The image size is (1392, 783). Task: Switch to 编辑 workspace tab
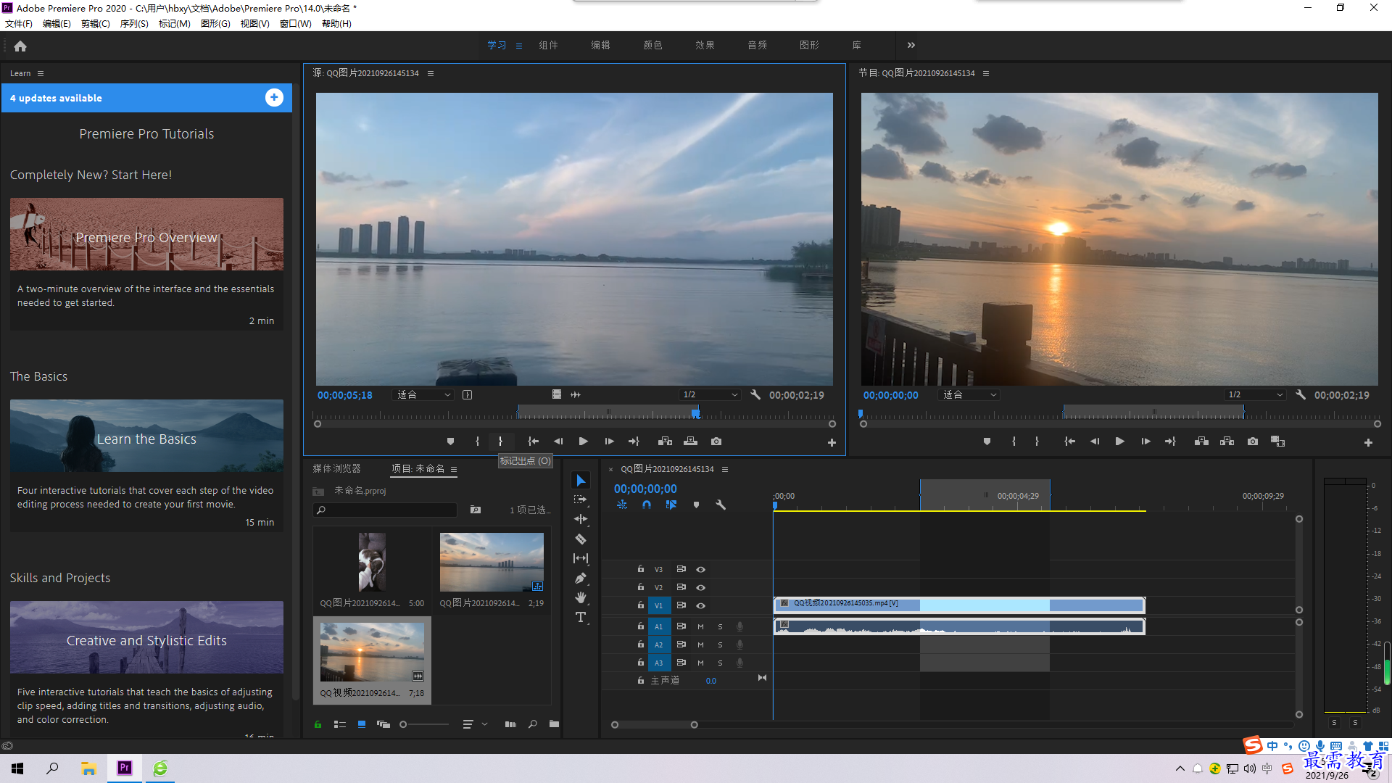tap(600, 45)
